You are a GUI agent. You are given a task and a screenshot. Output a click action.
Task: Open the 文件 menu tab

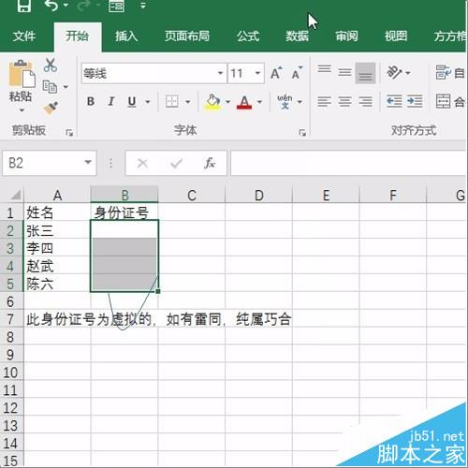tap(24, 37)
